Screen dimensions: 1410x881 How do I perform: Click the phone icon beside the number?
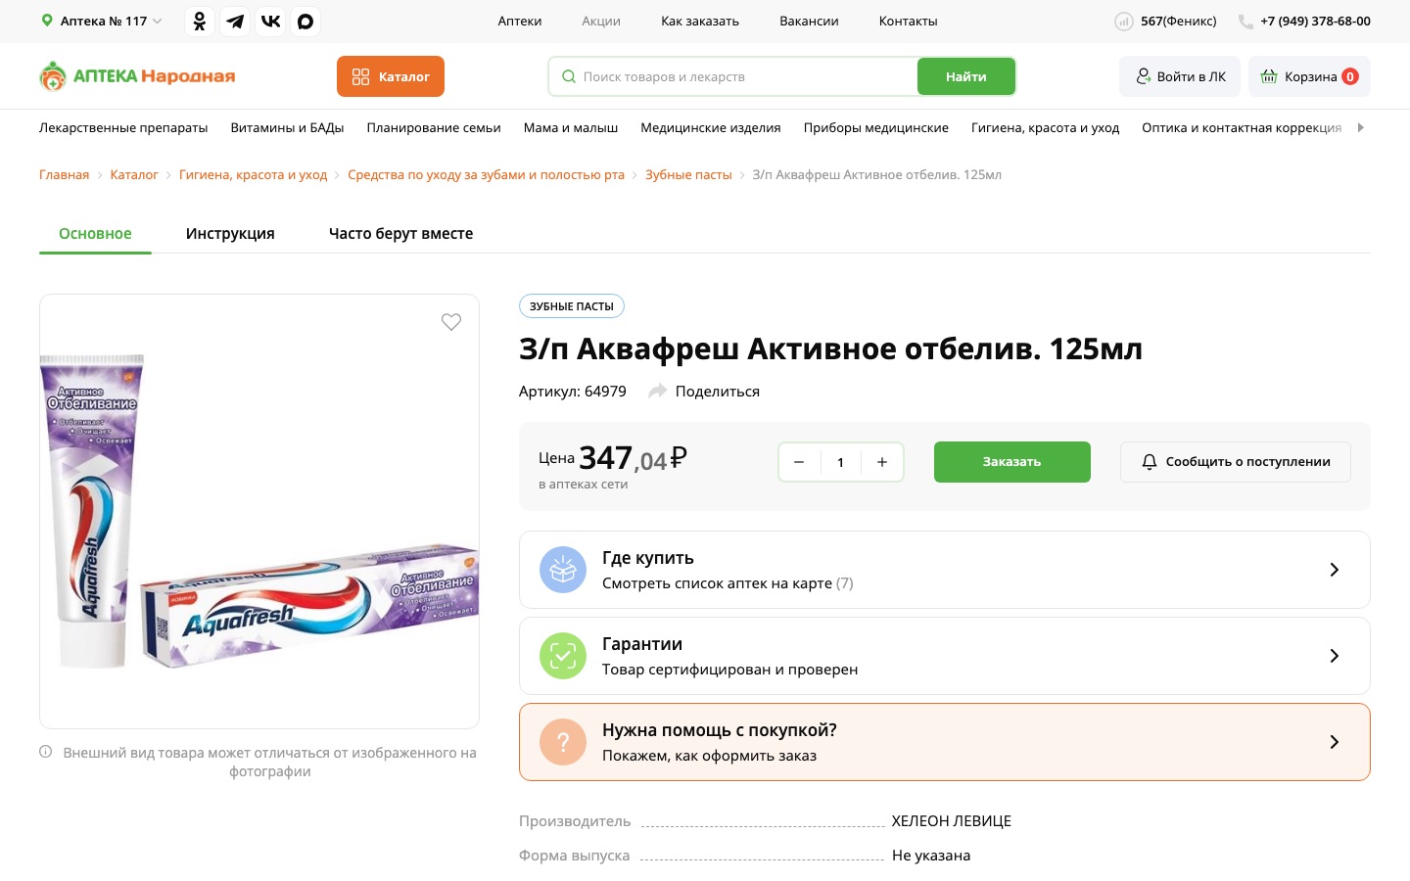pos(1245,22)
